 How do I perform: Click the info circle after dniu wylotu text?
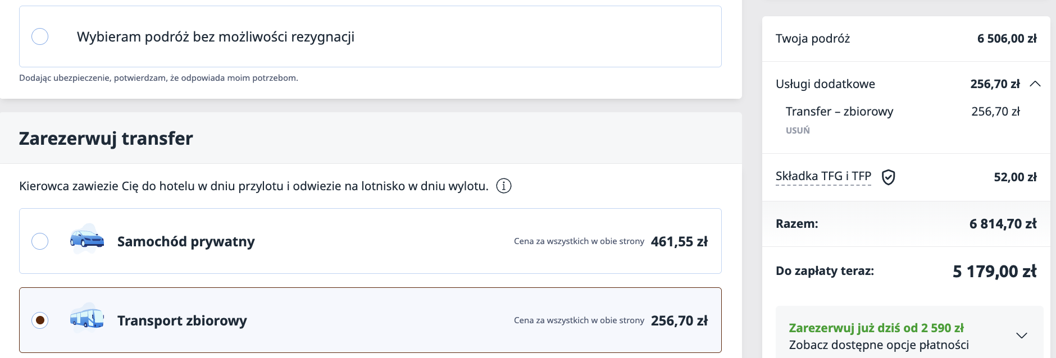[x=504, y=186]
